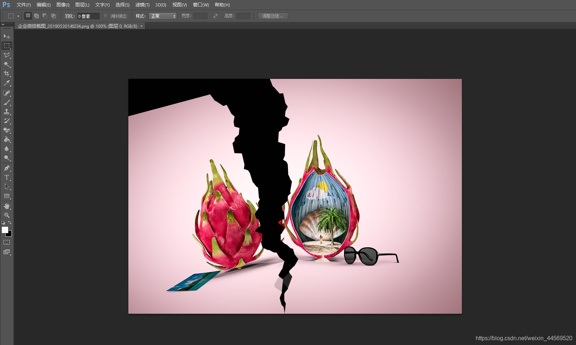This screenshot has width=576, height=345.
Task: Click the 高度 height input field
Action: click(243, 16)
